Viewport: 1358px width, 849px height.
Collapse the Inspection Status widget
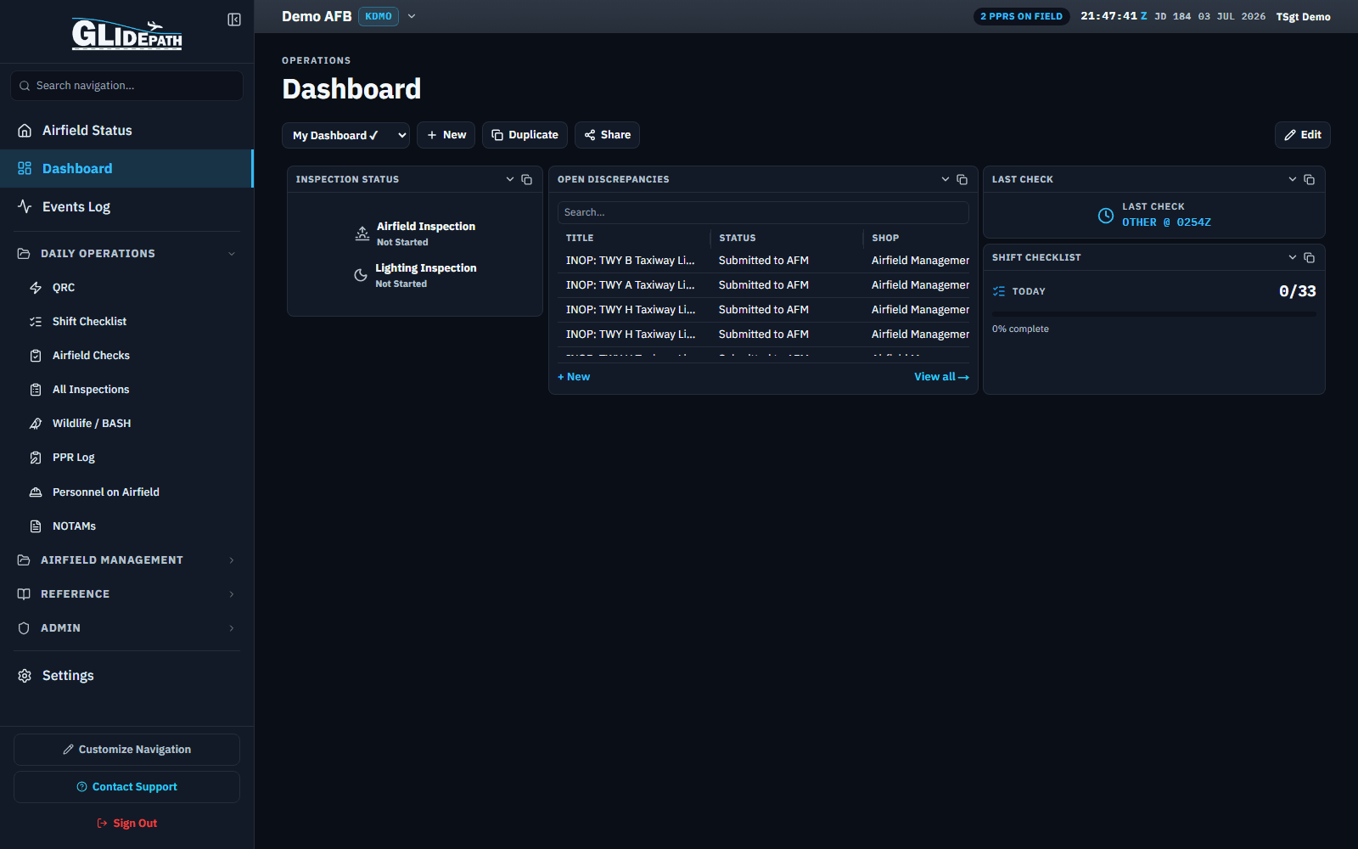(x=510, y=179)
